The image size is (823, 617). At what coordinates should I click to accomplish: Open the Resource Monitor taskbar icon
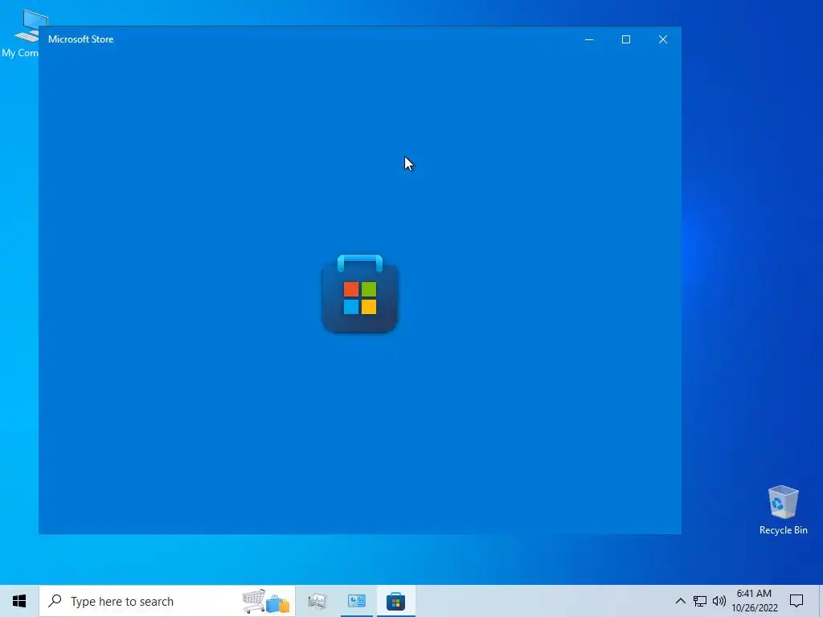pos(317,601)
